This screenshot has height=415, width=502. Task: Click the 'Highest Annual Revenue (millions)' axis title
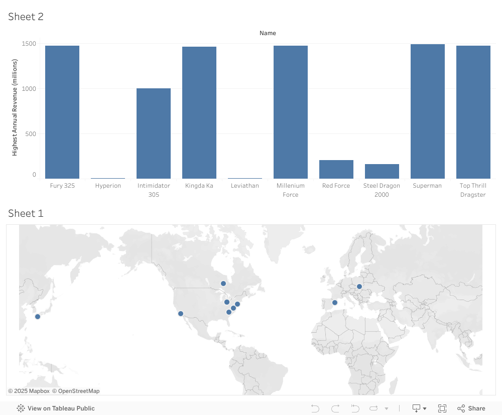15,107
